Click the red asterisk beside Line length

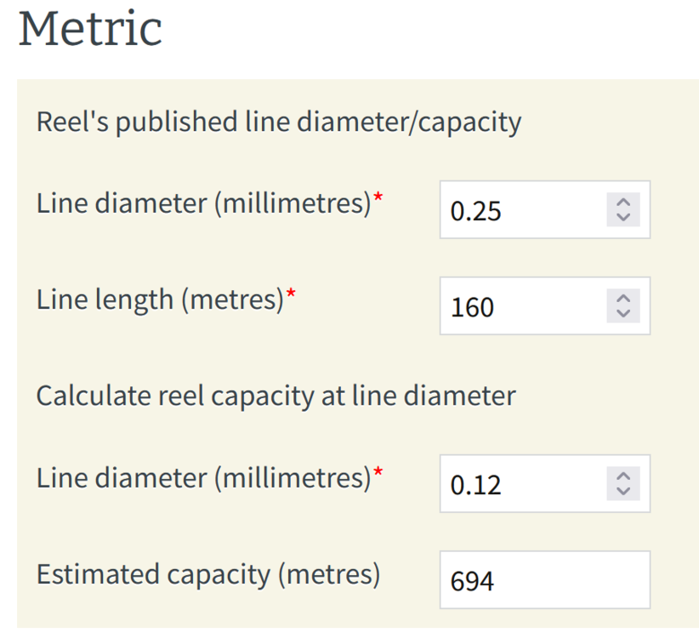(x=291, y=293)
